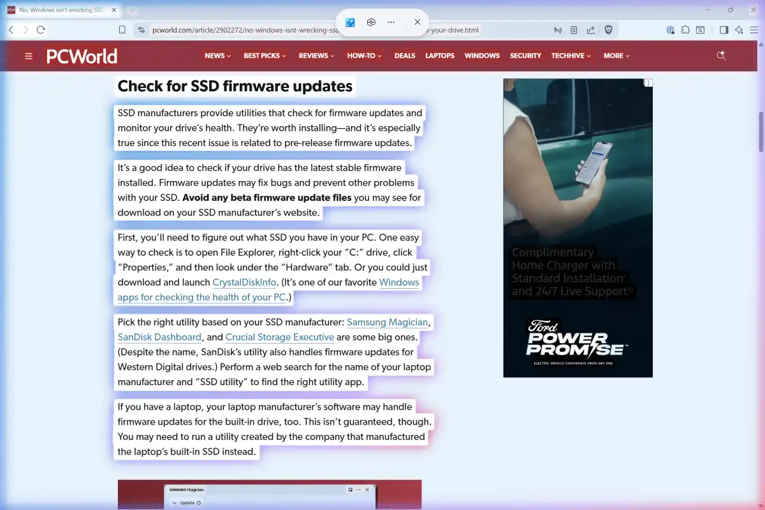Click the share page icon

click(x=591, y=30)
